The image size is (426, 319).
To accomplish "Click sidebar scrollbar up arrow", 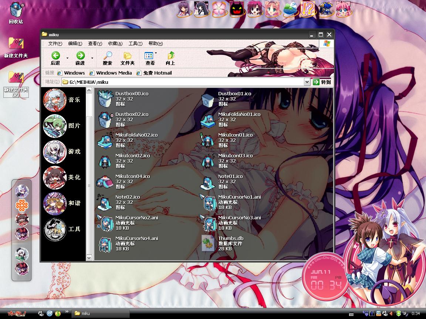I will click(x=89, y=90).
